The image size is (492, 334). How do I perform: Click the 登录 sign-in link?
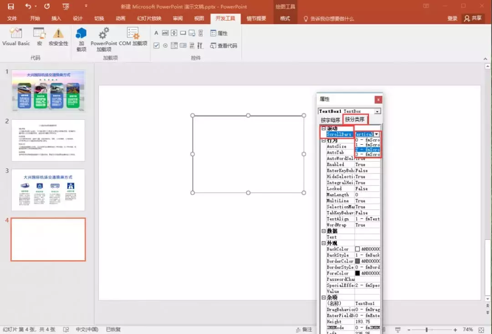point(452,19)
